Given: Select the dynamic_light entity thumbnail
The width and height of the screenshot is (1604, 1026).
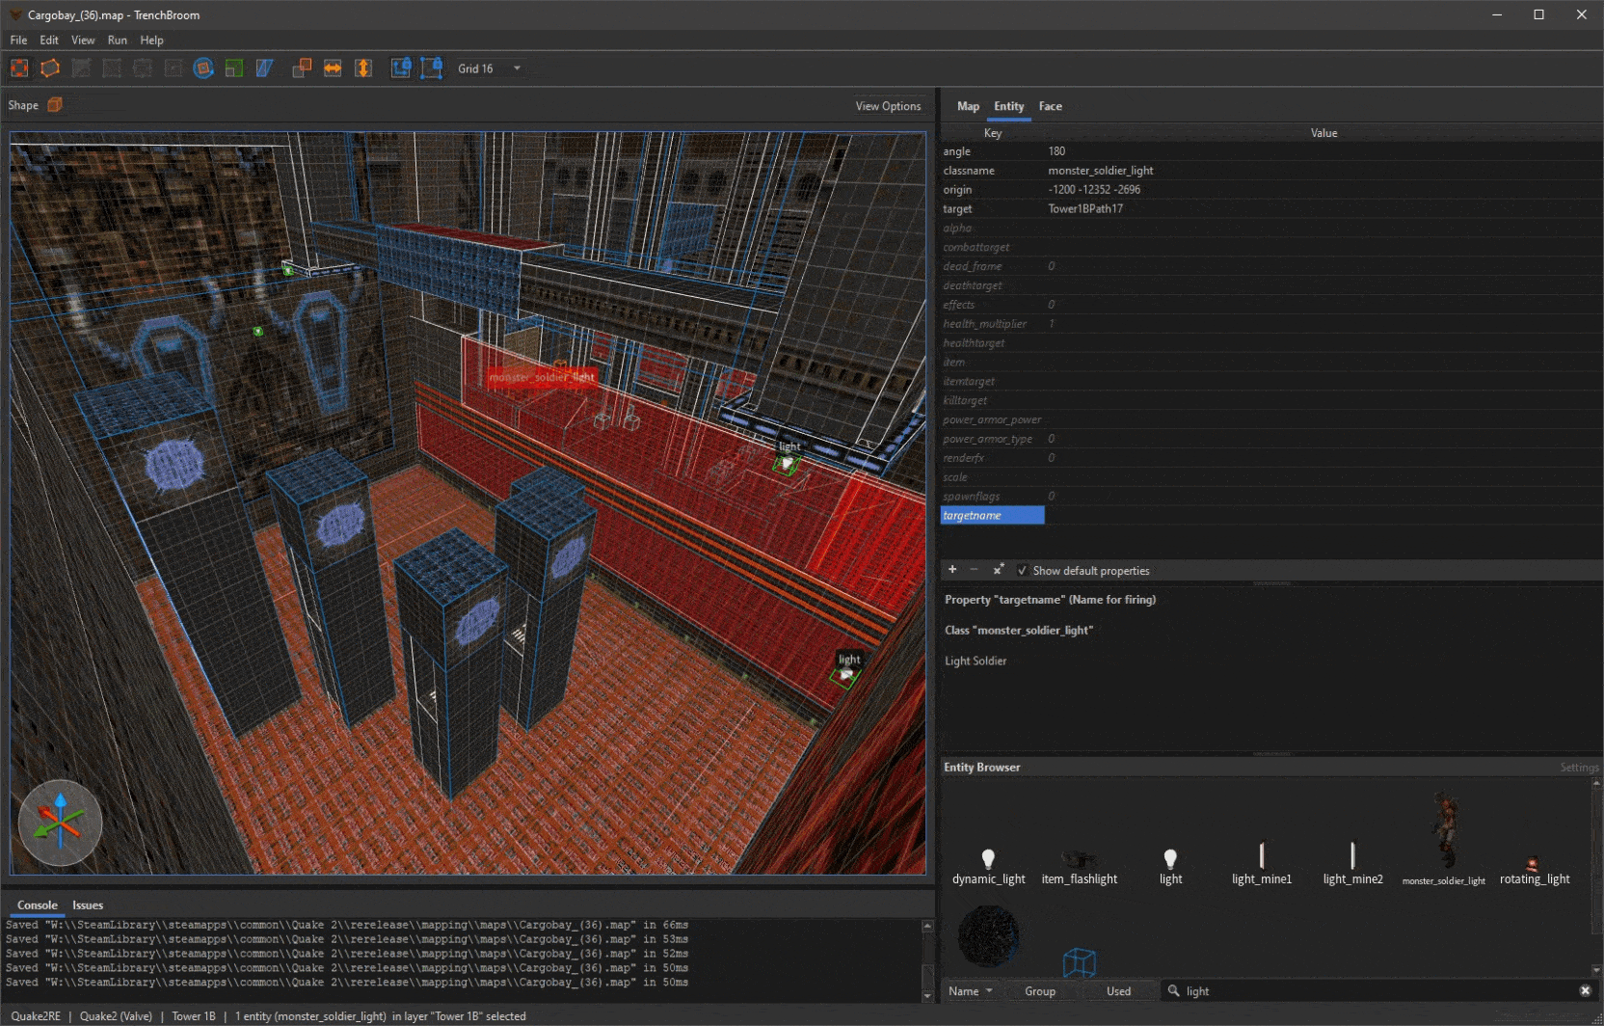Looking at the screenshot, I should pyautogui.click(x=988, y=866).
